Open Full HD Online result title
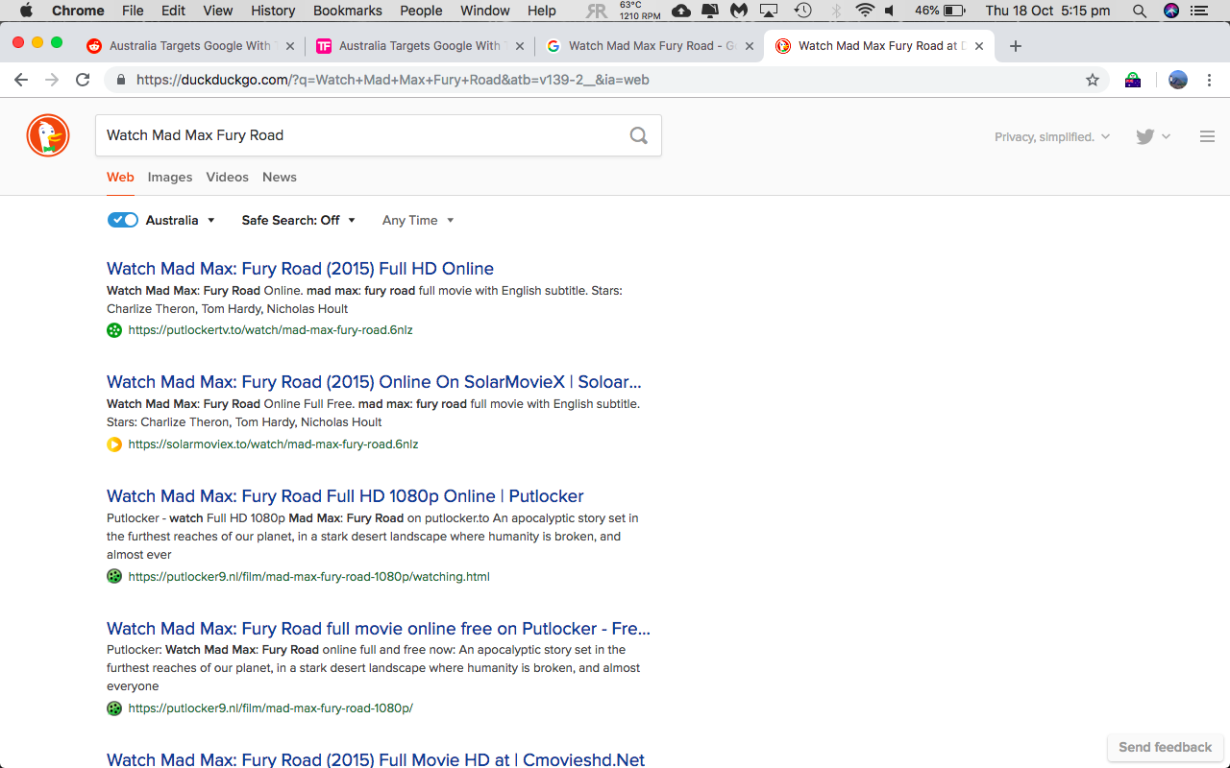Image resolution: width=1230 pixels, height=768 pixels. 300,269
